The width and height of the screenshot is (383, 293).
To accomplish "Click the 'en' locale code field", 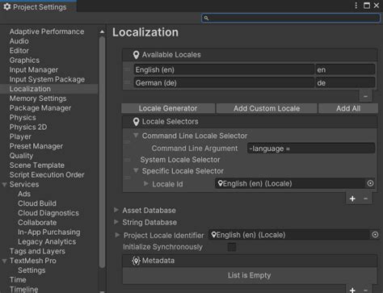I will [345, 69].
